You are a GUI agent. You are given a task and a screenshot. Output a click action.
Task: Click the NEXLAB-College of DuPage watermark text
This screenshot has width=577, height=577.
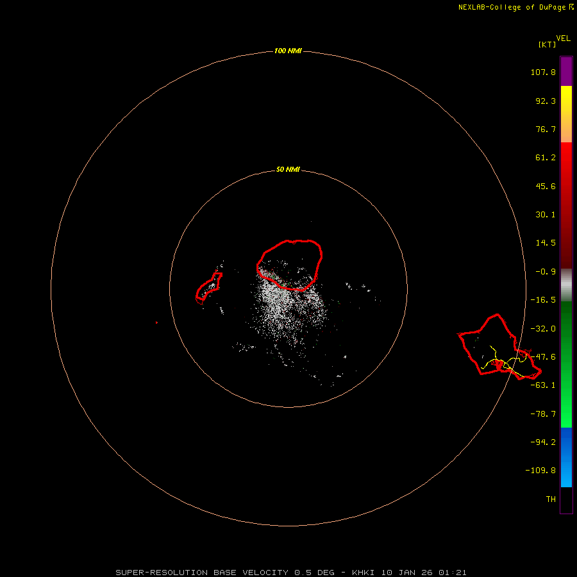coord(515,7)
